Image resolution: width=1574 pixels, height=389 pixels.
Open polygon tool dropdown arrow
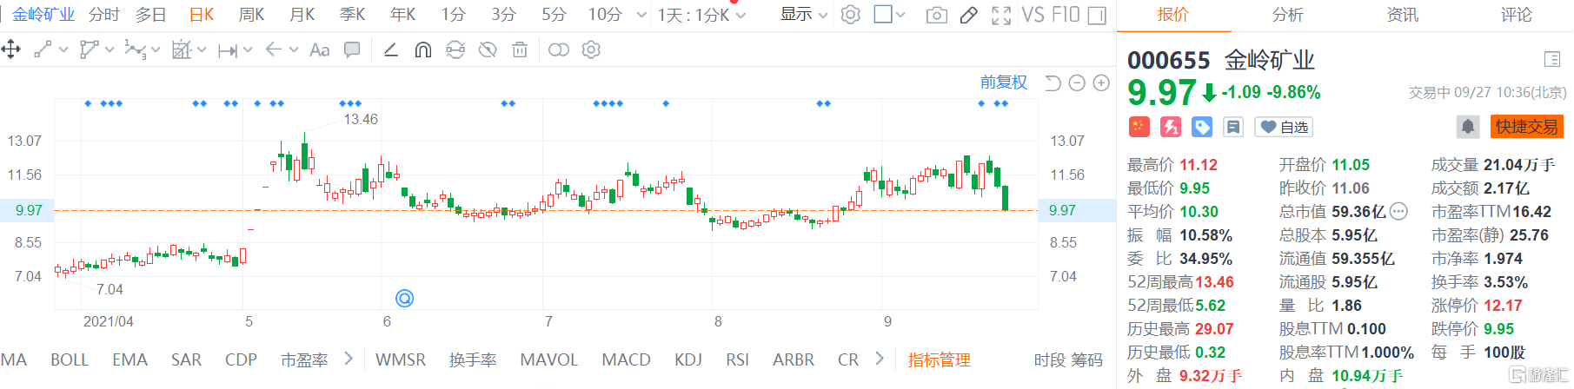point(110,50)
